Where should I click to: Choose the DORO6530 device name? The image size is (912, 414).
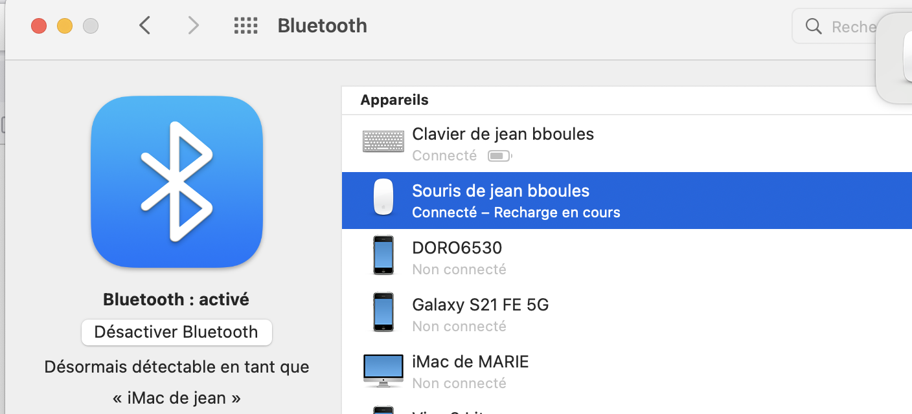tap(457, 248)
